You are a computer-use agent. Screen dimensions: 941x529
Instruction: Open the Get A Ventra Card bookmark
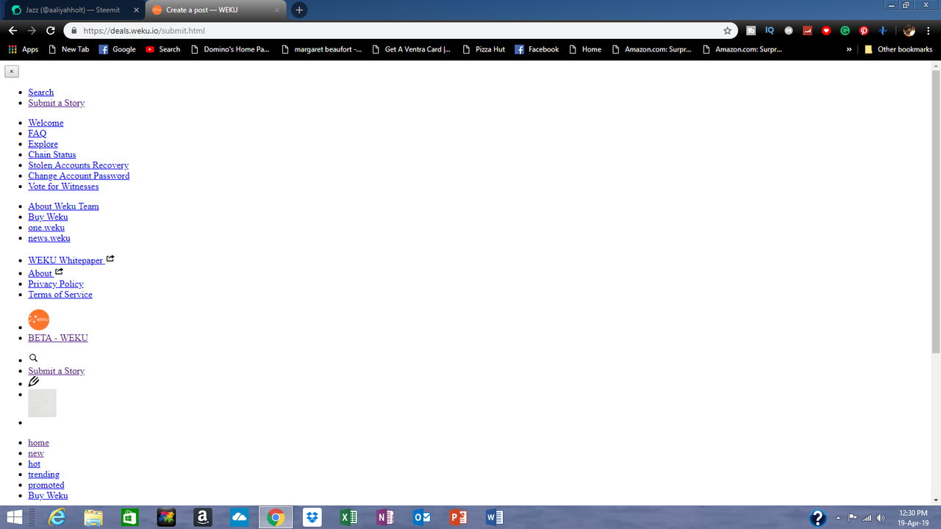tap(410, 49)
